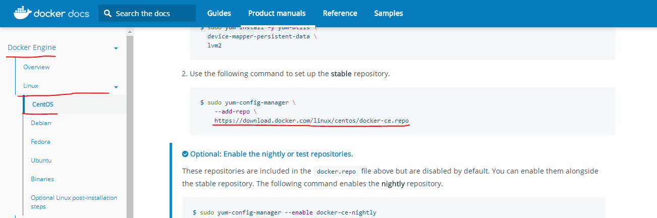The height and width of the screenshot is (218, 657).
Task: Click the search magnifier icon
Action: [x=107, y=14]
